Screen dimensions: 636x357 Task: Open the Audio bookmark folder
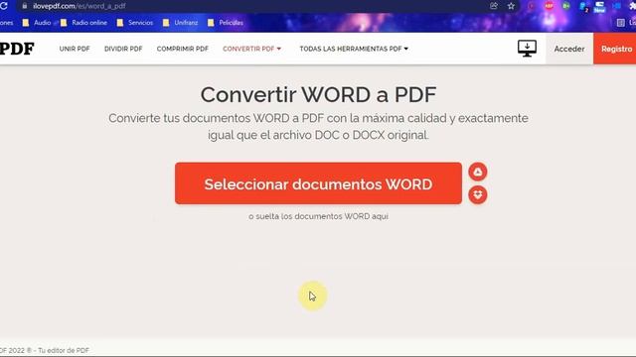(37, 23)
